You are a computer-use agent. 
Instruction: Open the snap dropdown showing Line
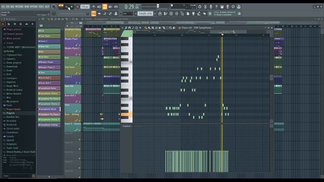coord(127,14)
